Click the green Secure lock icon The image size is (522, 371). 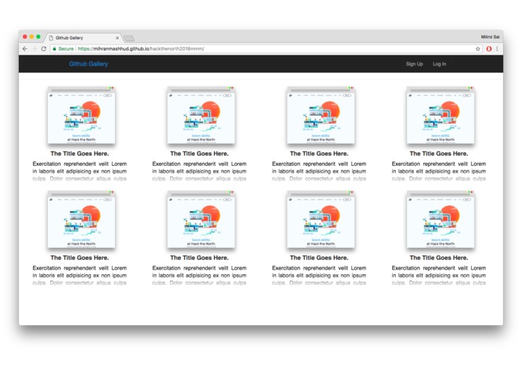click(54, 49)
